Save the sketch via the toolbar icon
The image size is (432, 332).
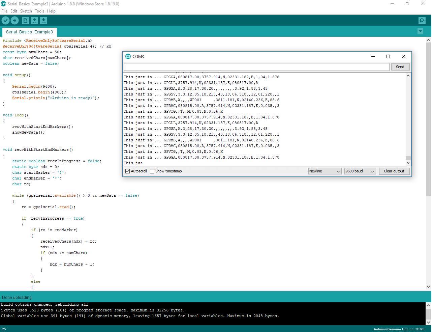pyautogui.click(x=43, y=20)
